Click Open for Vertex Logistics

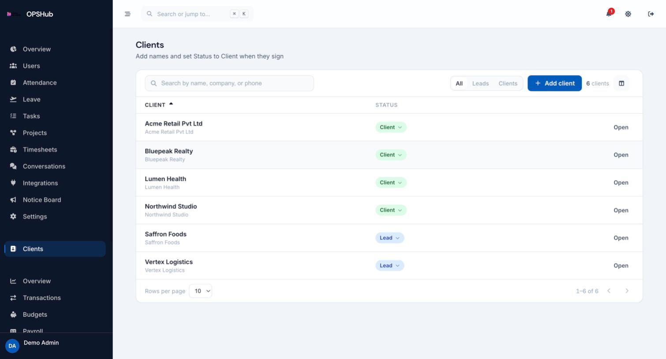621,266
